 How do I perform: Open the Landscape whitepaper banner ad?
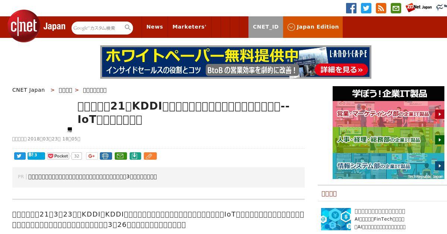tap(236, 62)
